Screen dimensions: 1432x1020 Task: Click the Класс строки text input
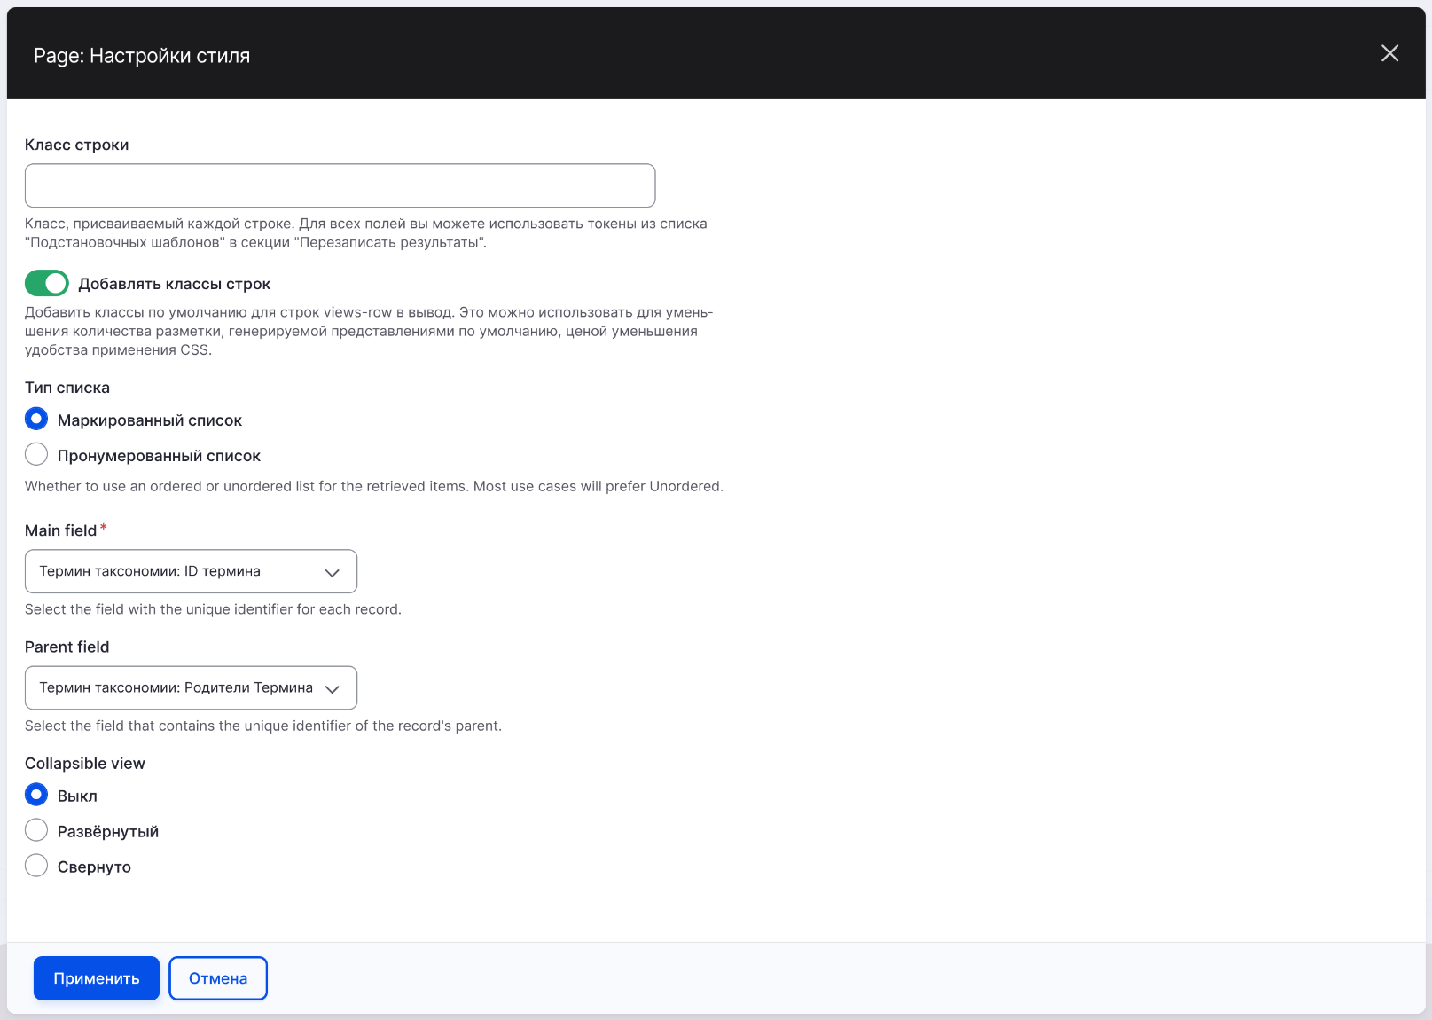(x=340, y=185)
